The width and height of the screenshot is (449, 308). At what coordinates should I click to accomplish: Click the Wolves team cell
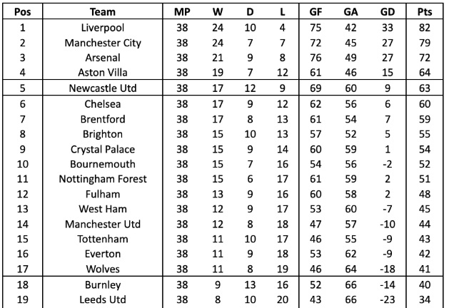(103, 269)
